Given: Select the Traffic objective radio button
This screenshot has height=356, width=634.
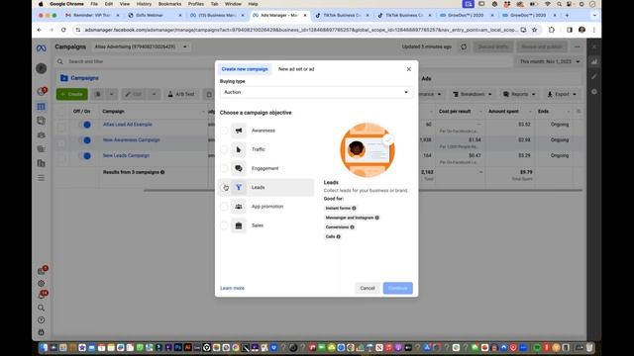Looking at the screenshot, I should 224,149.
